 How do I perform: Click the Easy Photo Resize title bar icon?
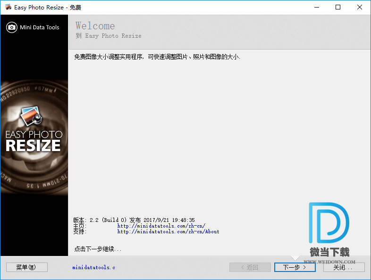pos(8,7)
